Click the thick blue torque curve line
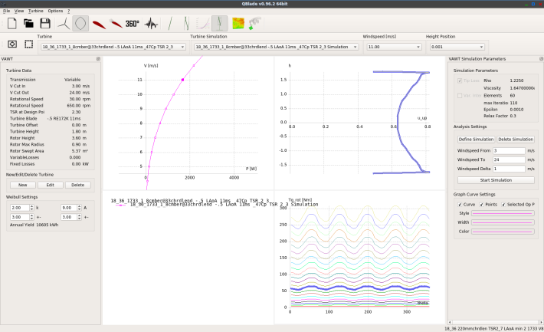544x332 pixels. 359,288
